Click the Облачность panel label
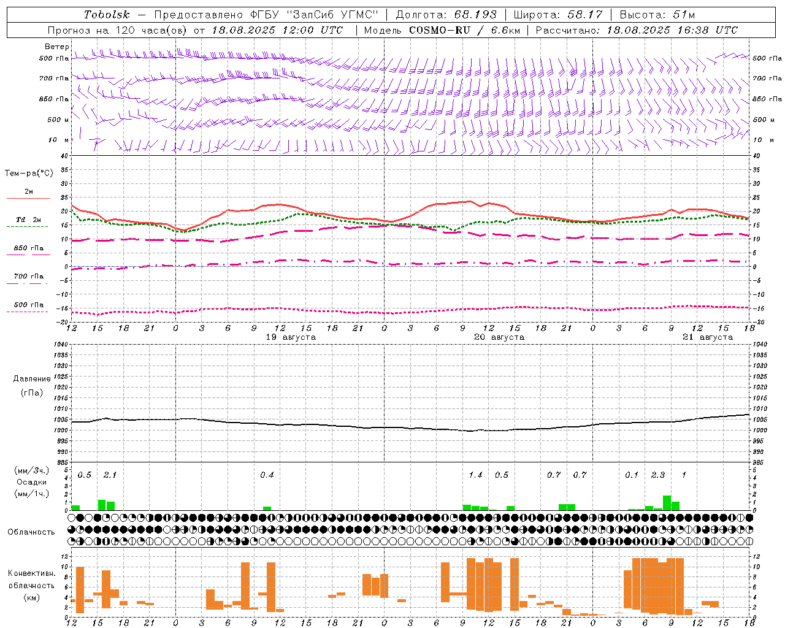Viewport: 785px width, 628px height. [x=31, y=532]
